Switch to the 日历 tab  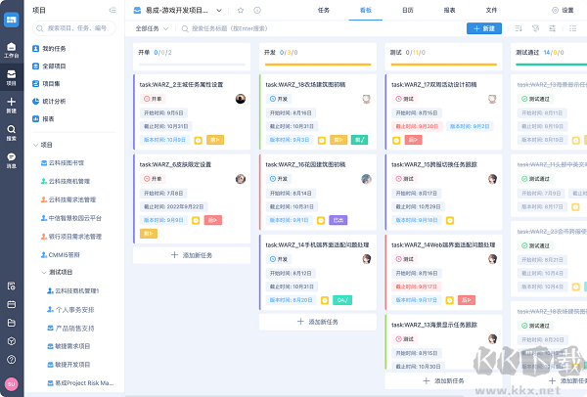408,10
